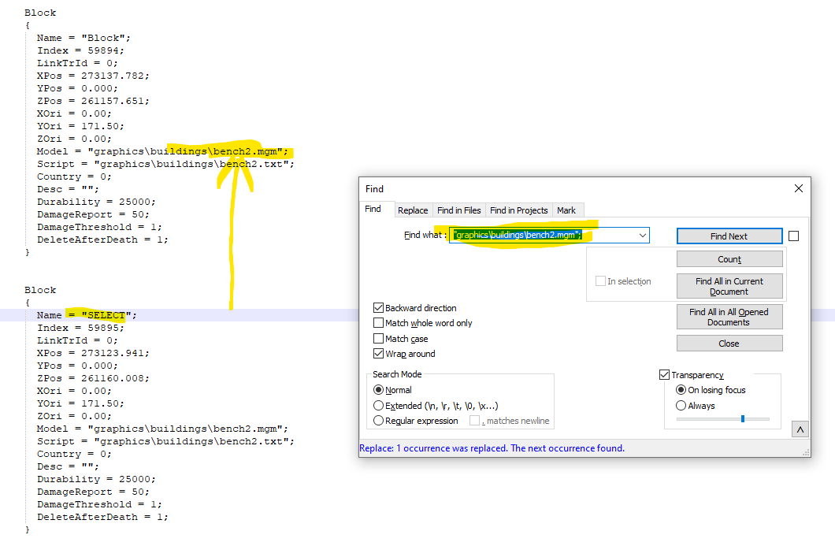Open the Find what history dropdown
This screenshot has width=835, height=546.
tap(643, 236)
